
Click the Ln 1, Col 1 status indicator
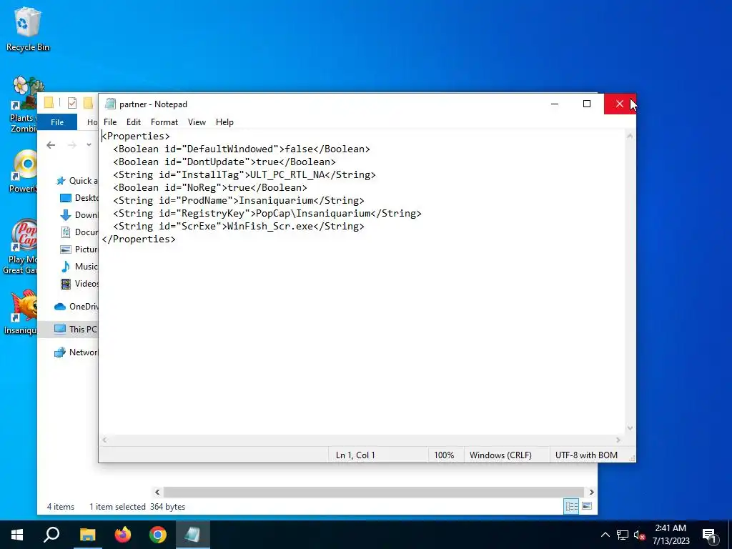pyautogui.click(x=355, y=455)
